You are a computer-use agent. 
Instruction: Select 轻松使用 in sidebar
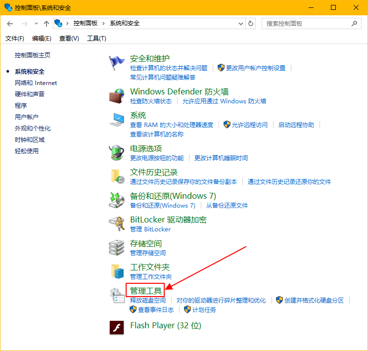coord(27,151)
